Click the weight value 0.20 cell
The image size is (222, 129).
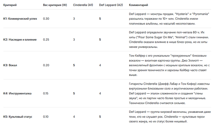pos(46,65)
